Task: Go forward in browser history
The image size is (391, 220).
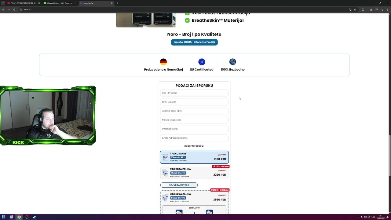Action: (x=9, y=9)
